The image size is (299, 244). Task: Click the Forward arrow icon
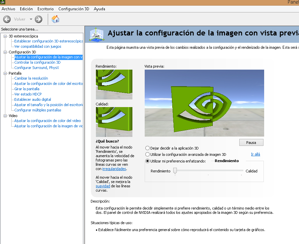(38, 19)
